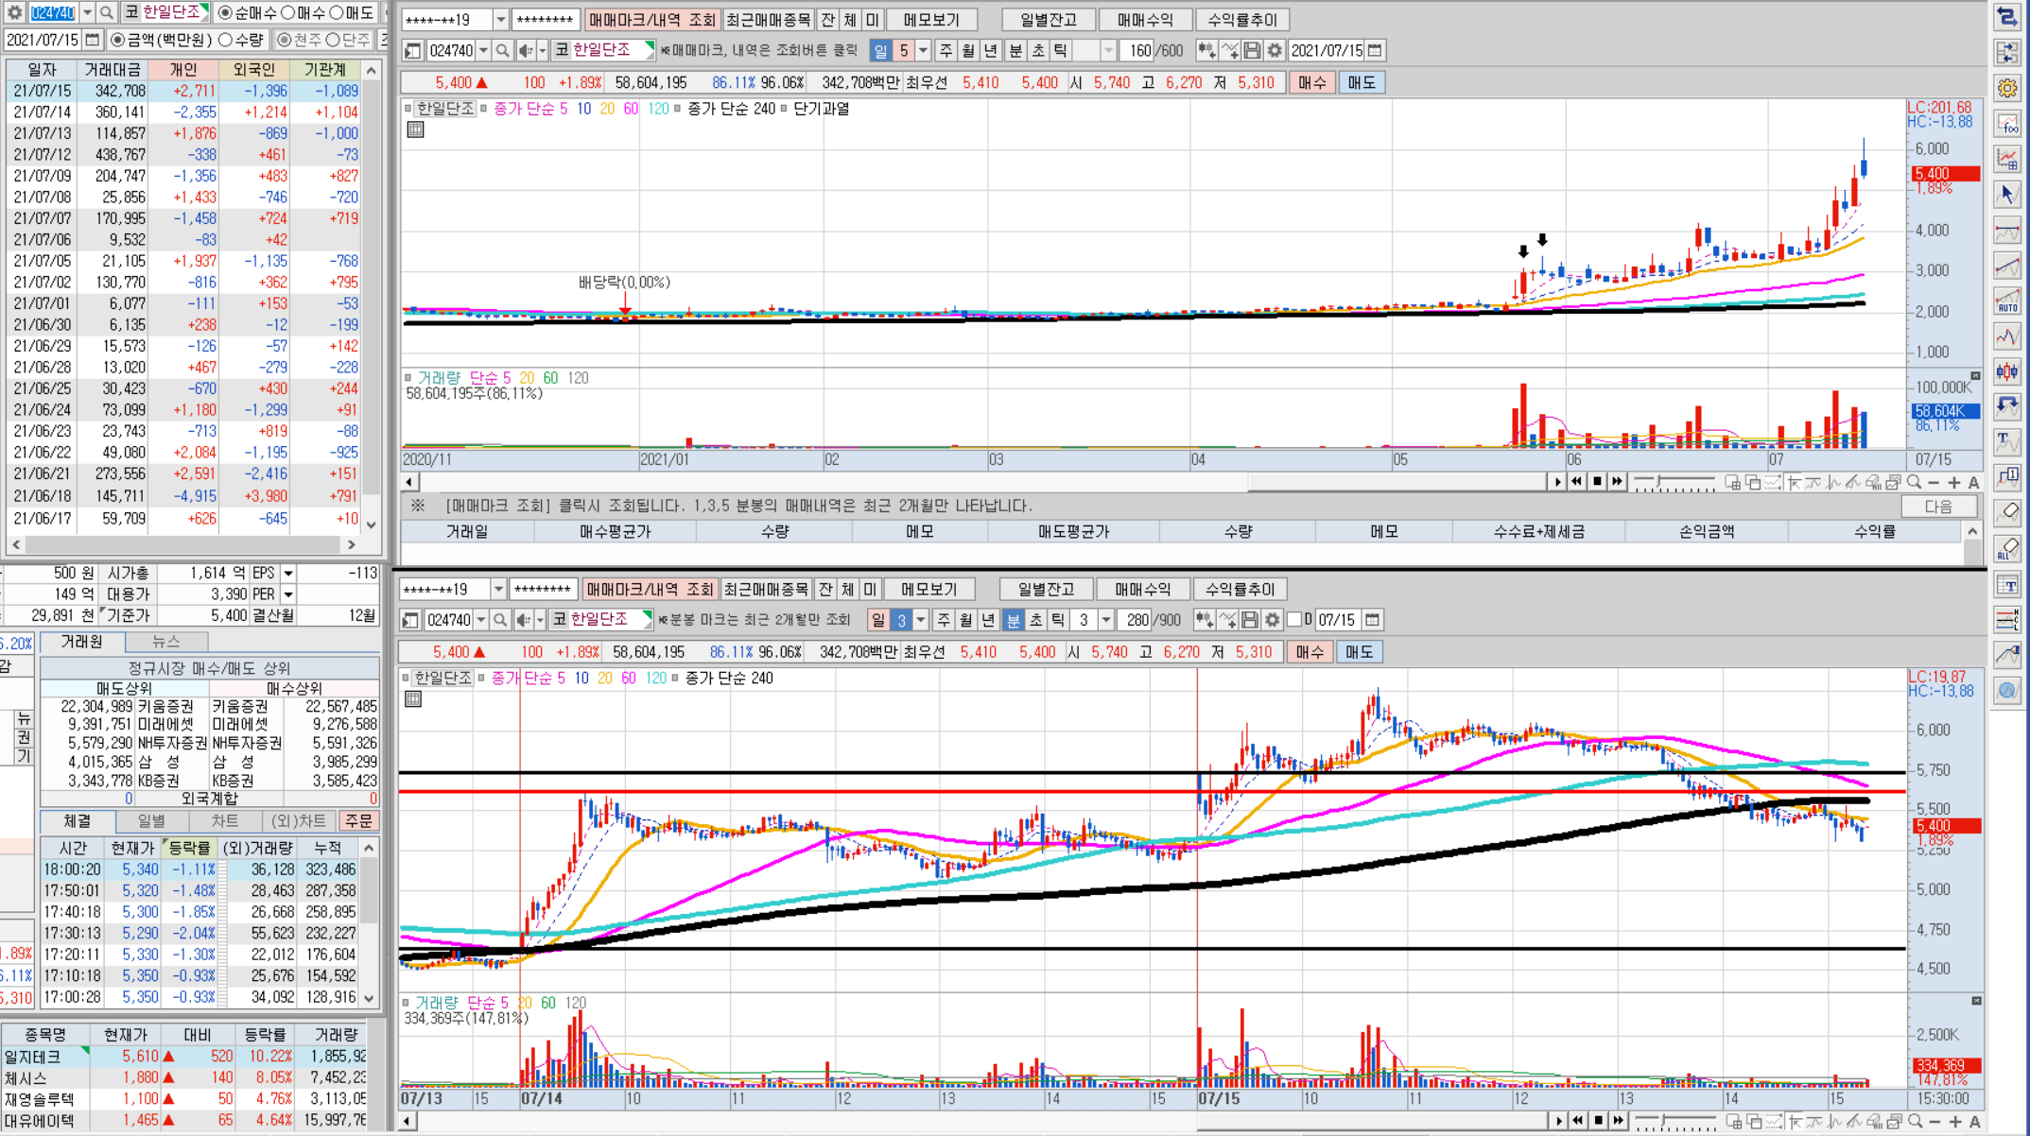This screenshot has width=2030, height=1136.
Task: Open the minute-interval dropdown showing 3 in the lower chart
Action: coord(1105,620)
